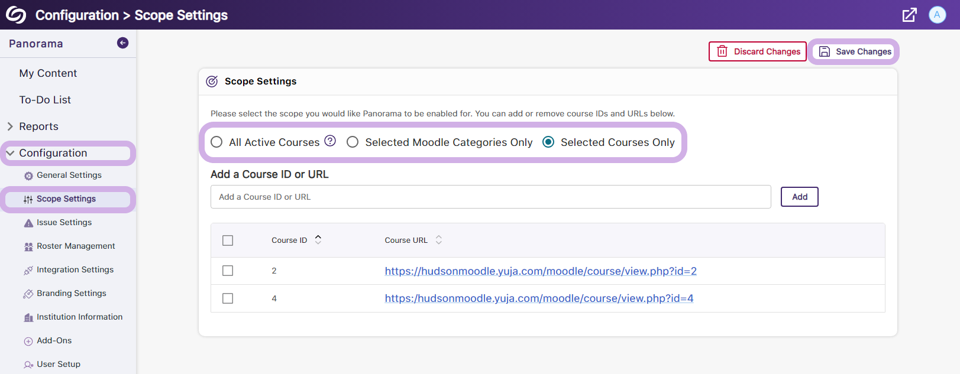Collapse the Configuration section

pyautogui.click(x=10, y=153)
